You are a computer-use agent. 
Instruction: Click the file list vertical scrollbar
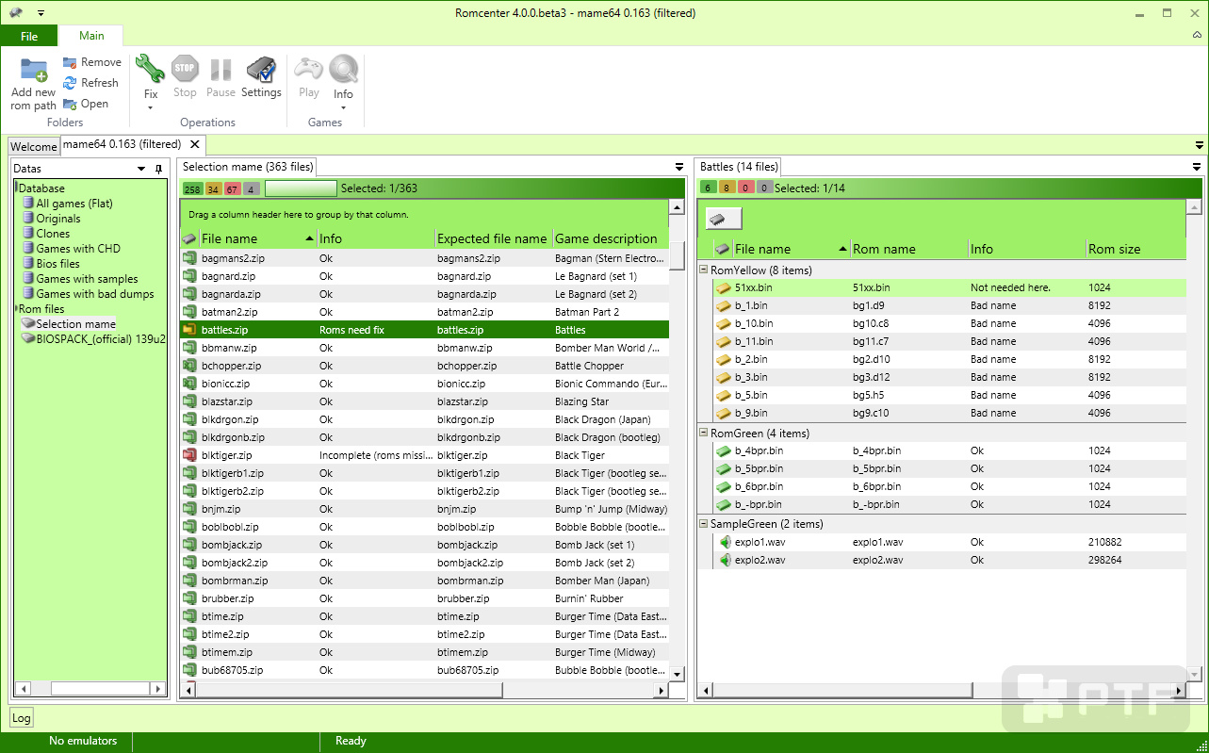[x=677, y=440]
